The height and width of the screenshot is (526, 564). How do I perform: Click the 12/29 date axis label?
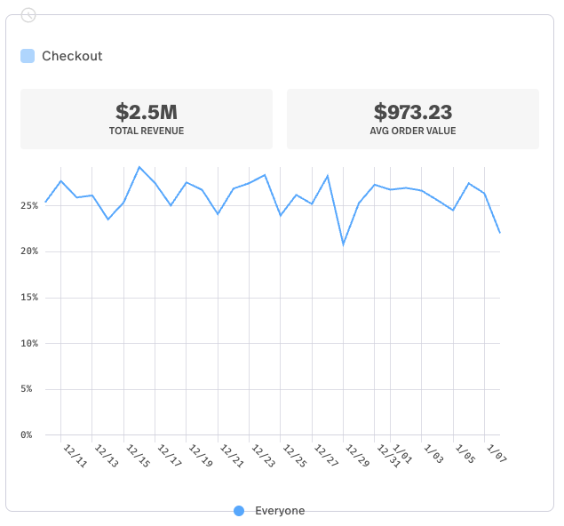point(356,457)
